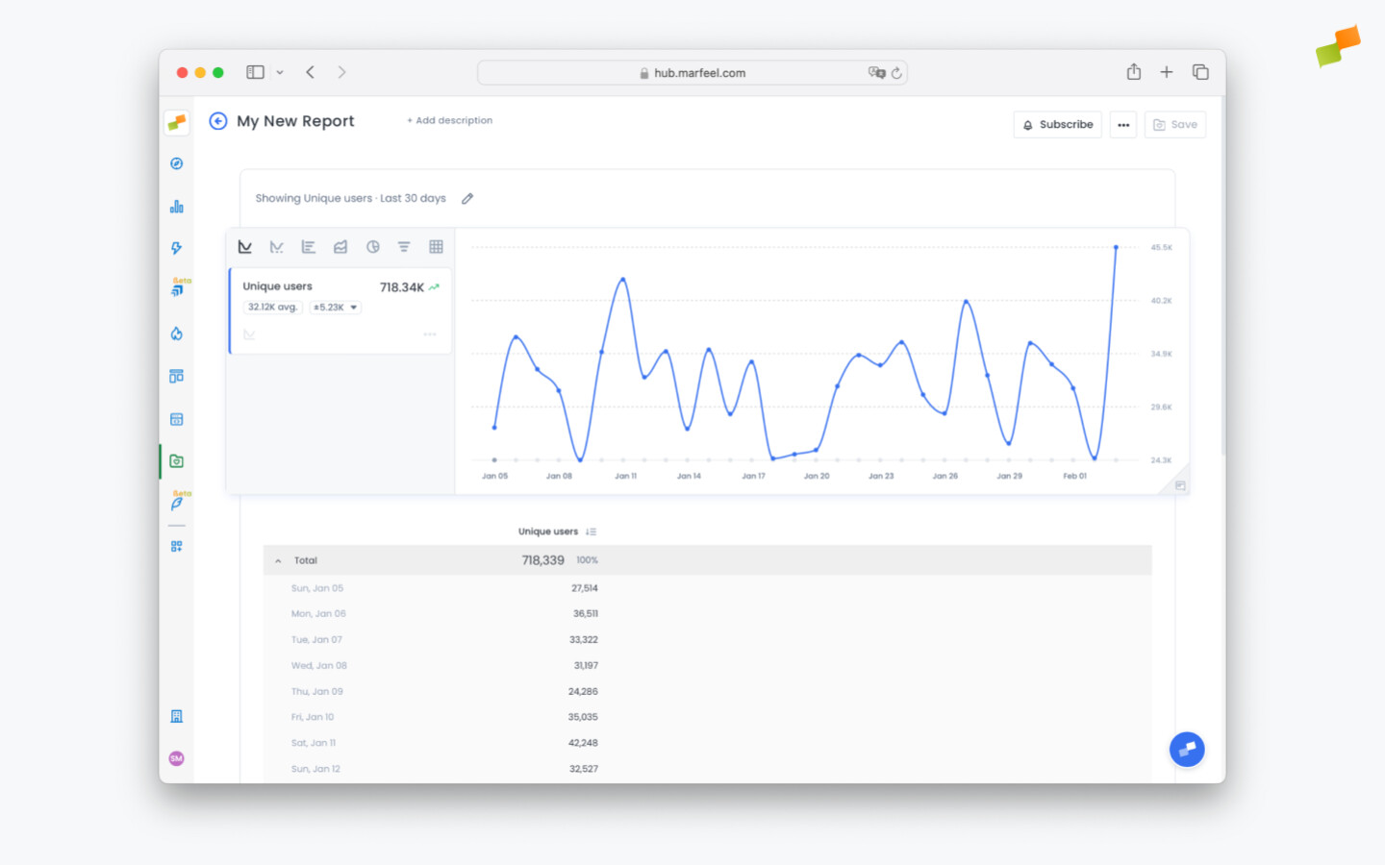
Task: Click the hub.marfeel.com address bar
Action: point(692,73)
